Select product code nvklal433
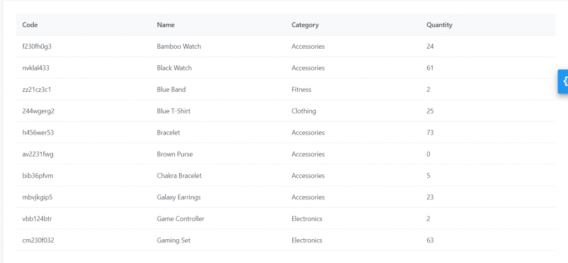This screenshot has height=263, width=568. tap(36, 68)
